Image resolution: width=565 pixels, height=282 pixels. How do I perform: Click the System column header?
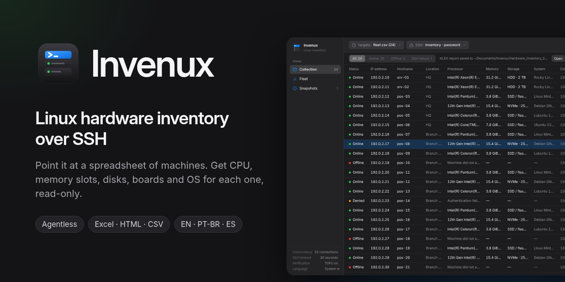click(x=539, y=69)
